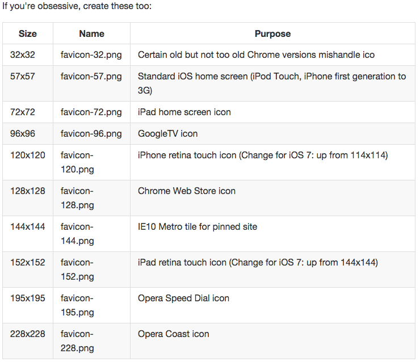This screenshot has width=420, height=362.
Task: Click the Name column header
Action: (91, 33)
